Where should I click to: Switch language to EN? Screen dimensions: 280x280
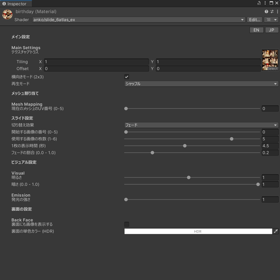pos(257,30)
